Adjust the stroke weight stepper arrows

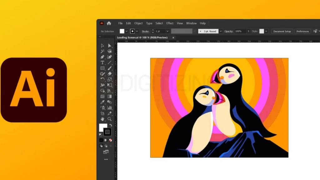point(153,31)
